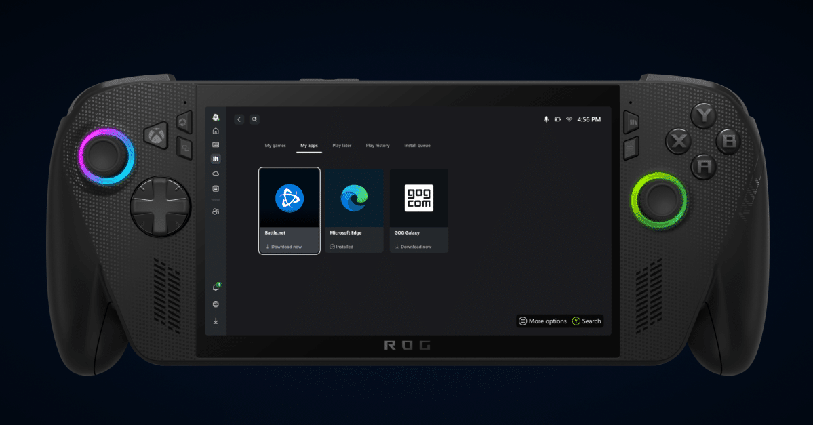
Task: Open the social/friends icon in the sidebar
Action: 215,212
